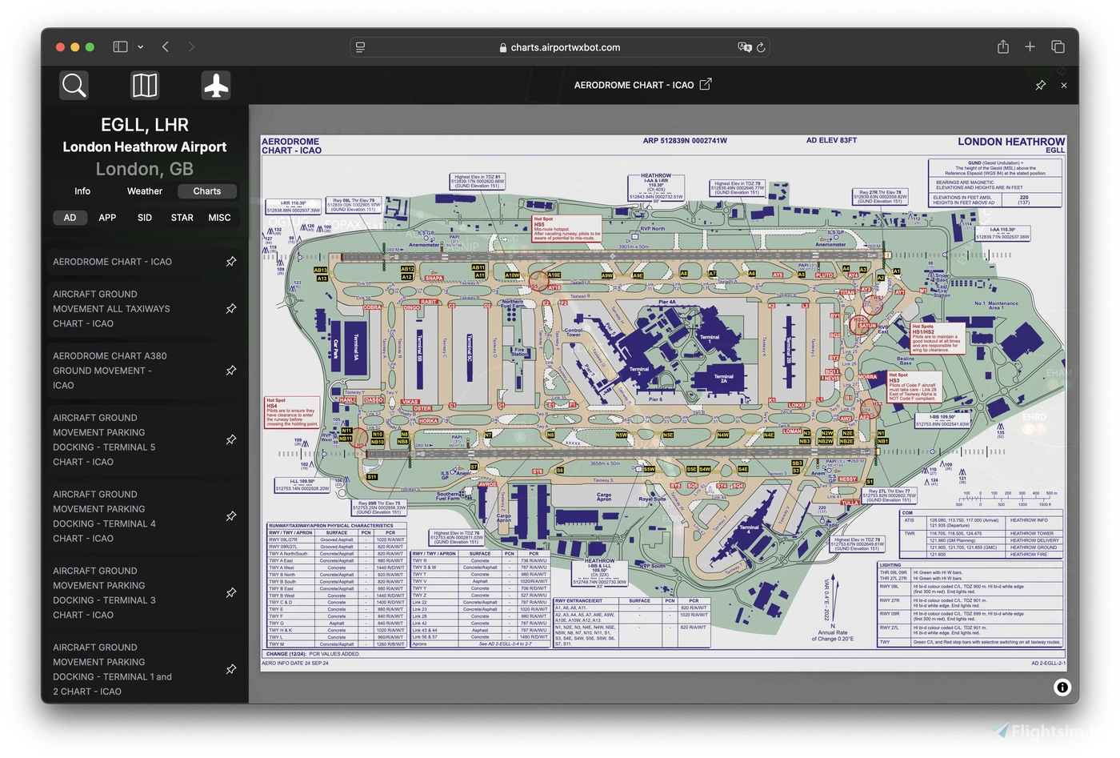
Task: Click the Share icon in Safari's toolbar
Action: [1003, 46]
